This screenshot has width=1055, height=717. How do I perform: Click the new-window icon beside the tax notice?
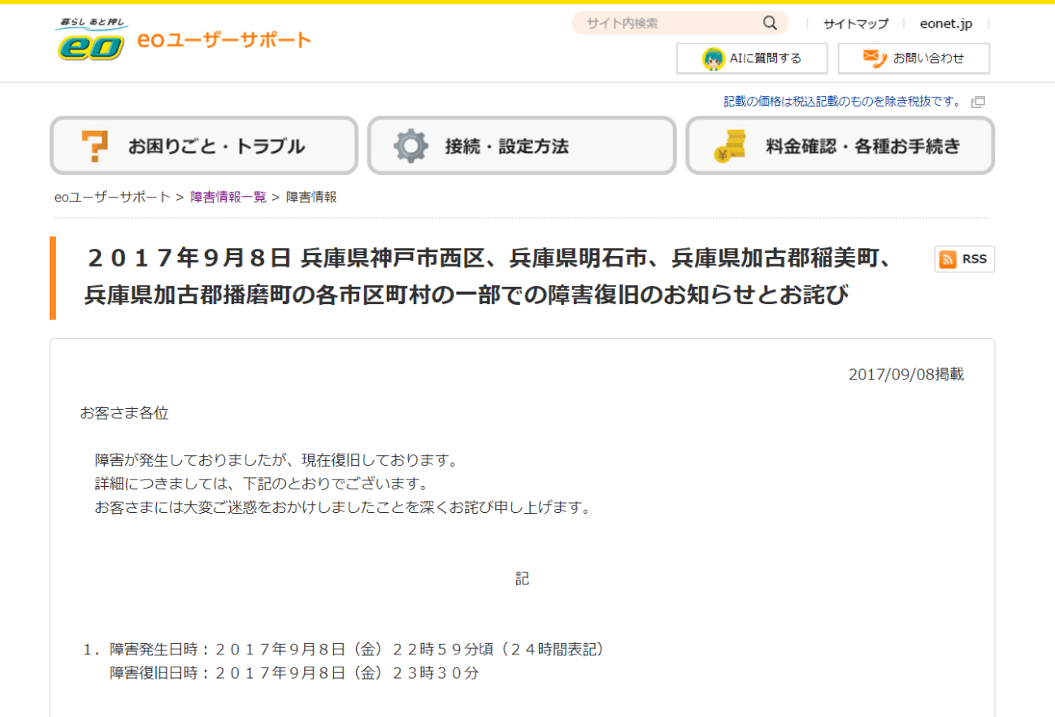pos(979,102)
